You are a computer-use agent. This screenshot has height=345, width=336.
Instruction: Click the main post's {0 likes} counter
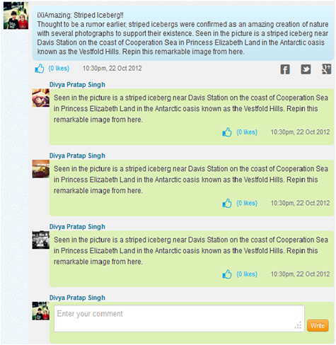59,69
